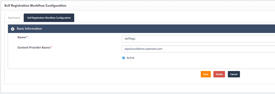Click the Active checkbox label text

tap(130, 58)
